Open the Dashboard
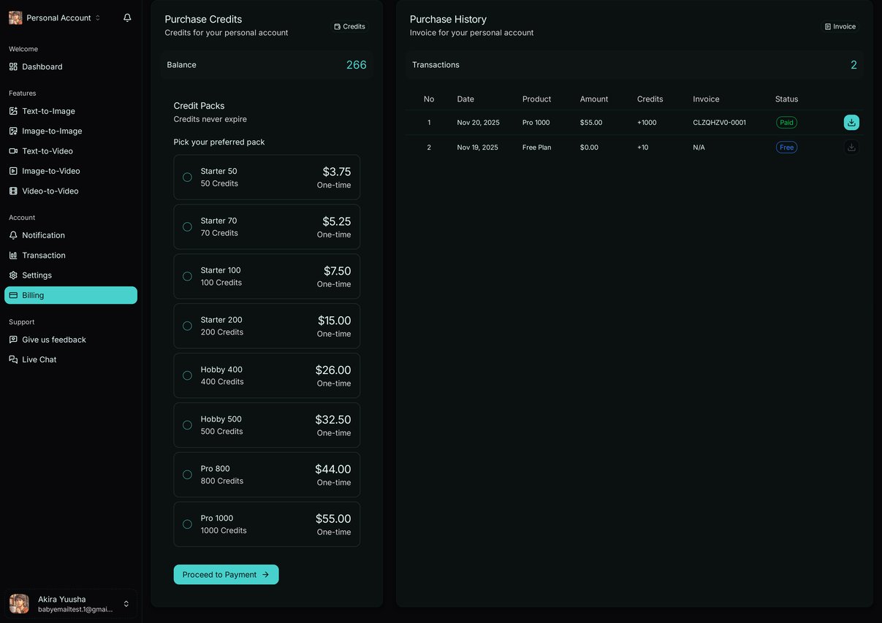 (42, 66)
